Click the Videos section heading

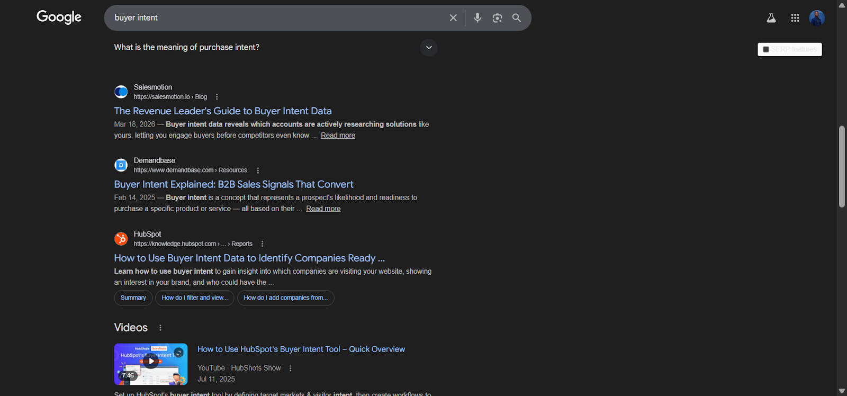(131, 328)
